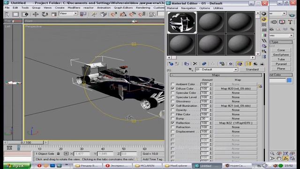
Task: Open the Graph Editors menu
Action: click(123, 8)
